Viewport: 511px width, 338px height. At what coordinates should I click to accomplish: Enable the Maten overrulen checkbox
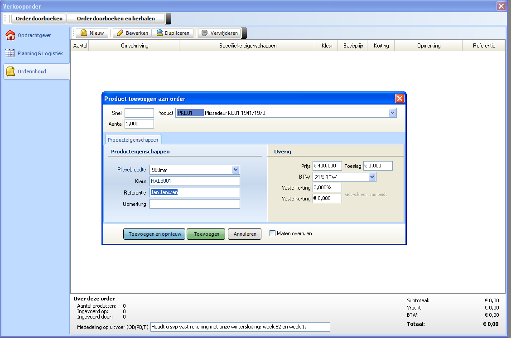tap(272, 233)
